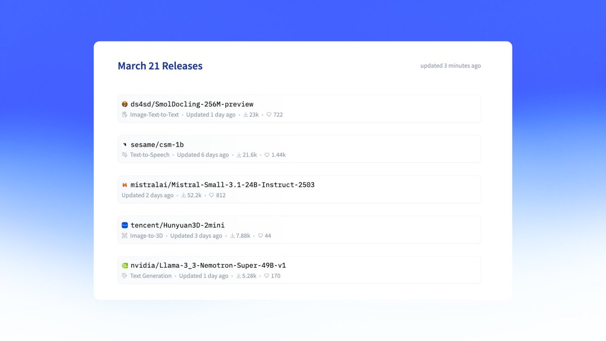Click the download icon beside 7.88k
Image resolution: width=606 pixels, height=341 pixels.
(x=233, y=236)
